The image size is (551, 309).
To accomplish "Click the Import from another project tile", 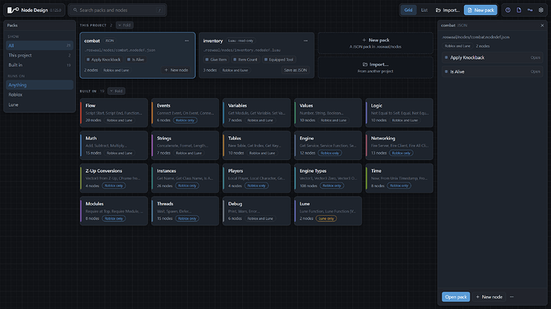I will coord(375,67).
